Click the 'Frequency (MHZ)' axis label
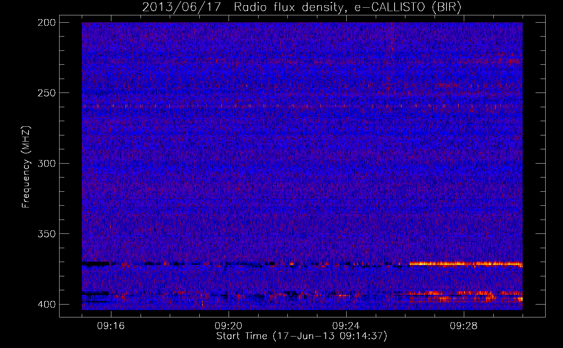The image size is (563, 348). [x=26, y=167]
